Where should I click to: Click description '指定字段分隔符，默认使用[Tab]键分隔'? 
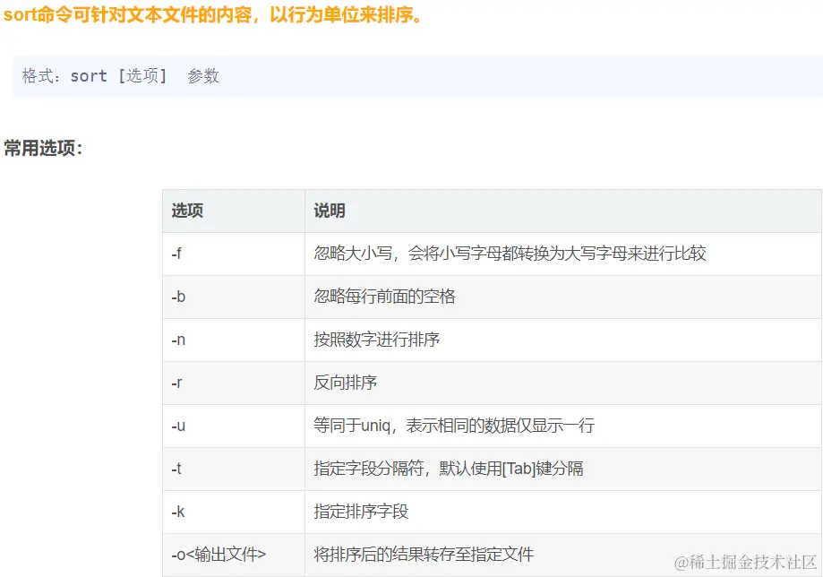point(449,469)
